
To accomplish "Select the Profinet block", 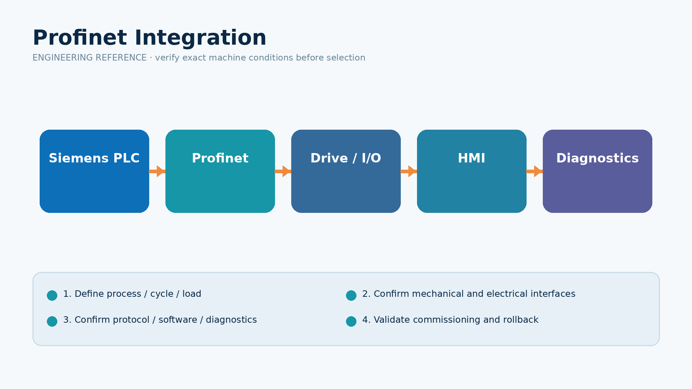I will point(220,171).
